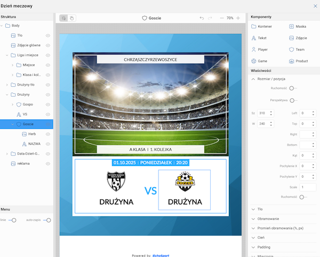Toggle the first Ruchomość switch
This screenshot has height=257, width=320.
293,88
